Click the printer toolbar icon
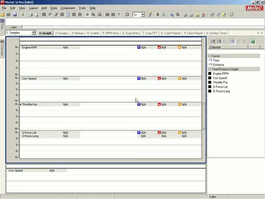The width and height of the screenshot is (265, 199). coord(31,15)
